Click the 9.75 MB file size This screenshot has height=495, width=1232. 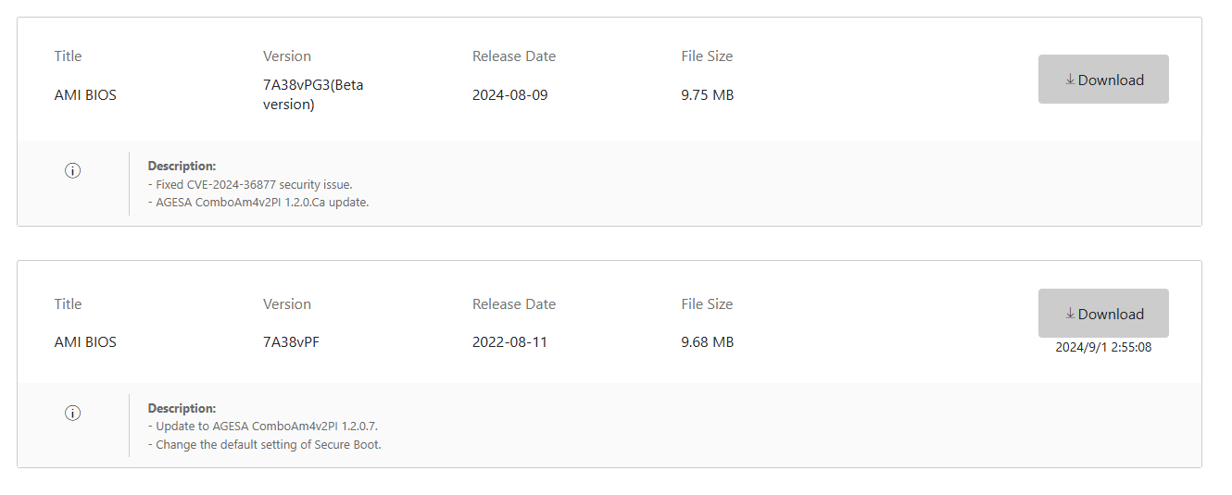[707, 94]
